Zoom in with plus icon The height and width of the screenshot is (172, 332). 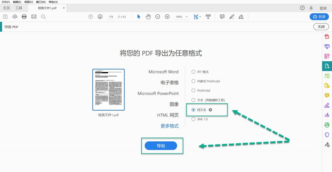point(167,17)
